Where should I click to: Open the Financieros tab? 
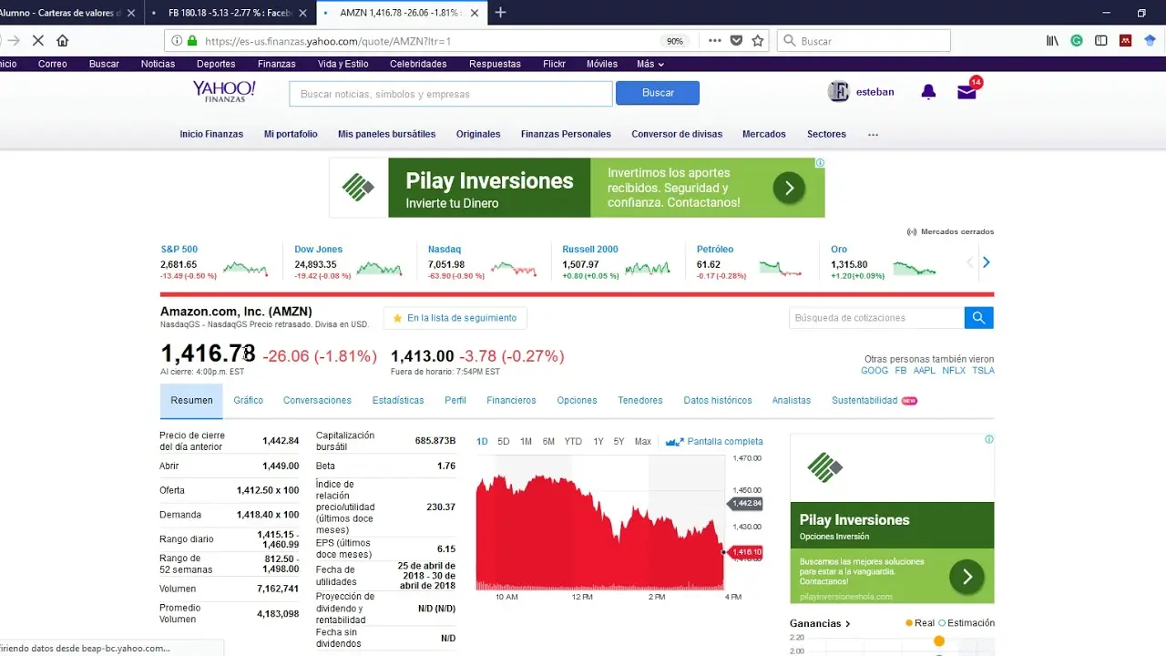point(511,400)
